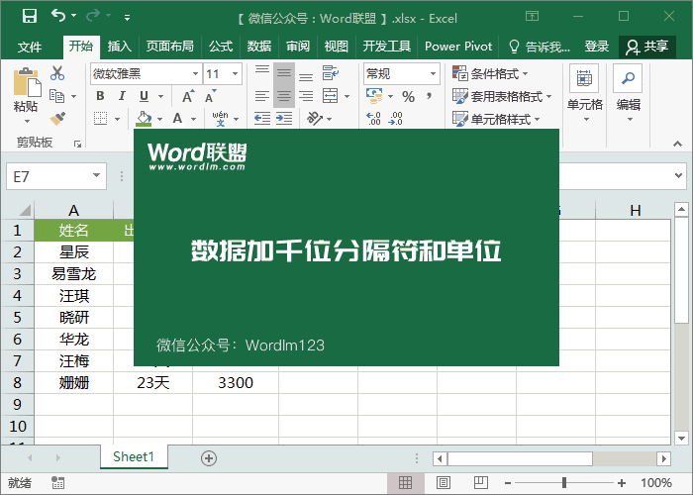Apply fill color bucket
This screenshot has width=693, height=495.
tap(144, 119)
